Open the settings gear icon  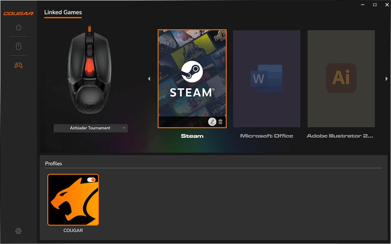19,231
